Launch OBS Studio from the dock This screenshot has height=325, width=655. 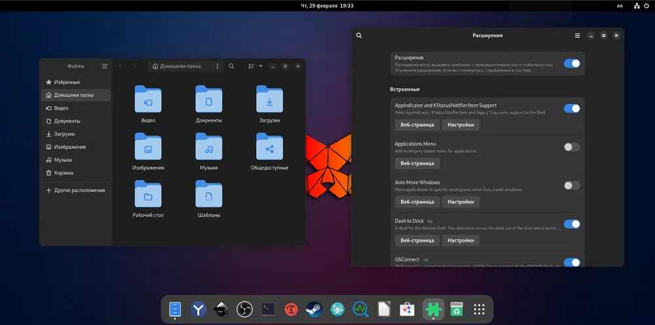(x=244, y=309)
